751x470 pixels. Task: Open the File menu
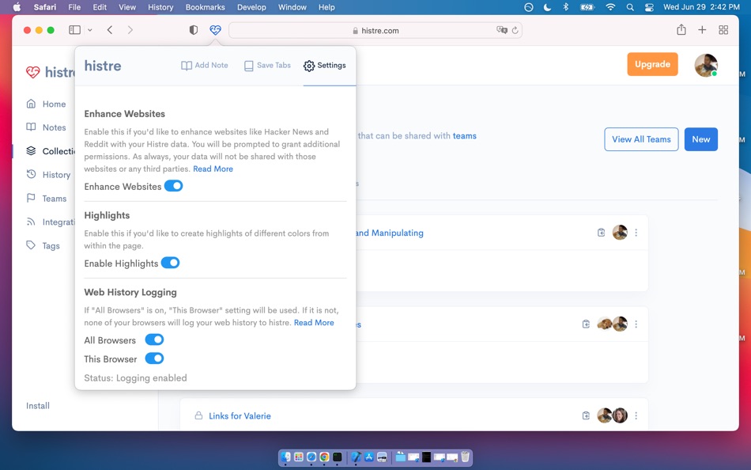click(x=74, y=7)
